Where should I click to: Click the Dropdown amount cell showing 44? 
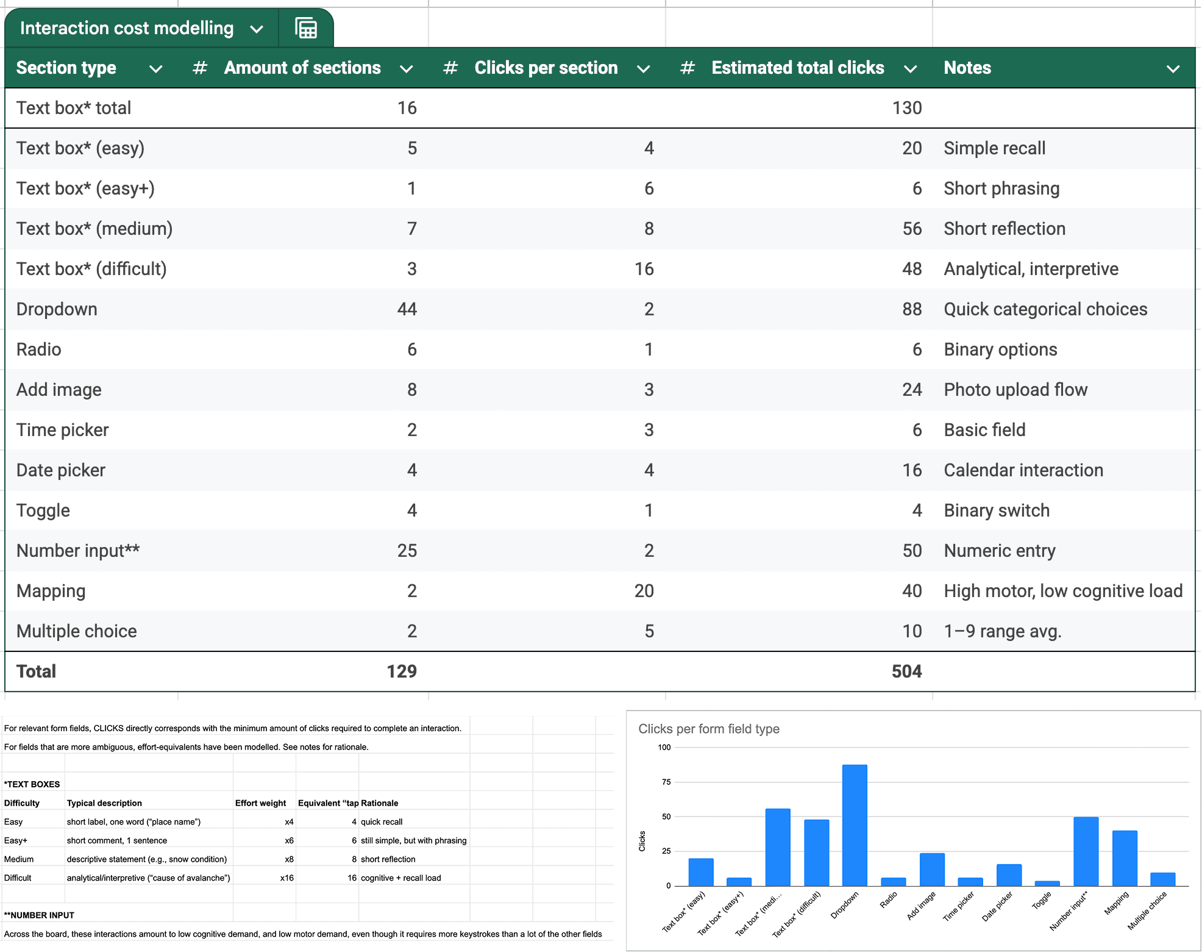(x=407, y=309)
